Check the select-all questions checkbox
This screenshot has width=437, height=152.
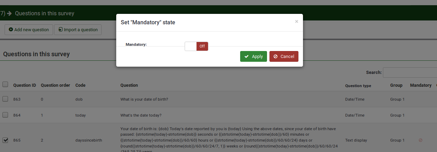5,84
